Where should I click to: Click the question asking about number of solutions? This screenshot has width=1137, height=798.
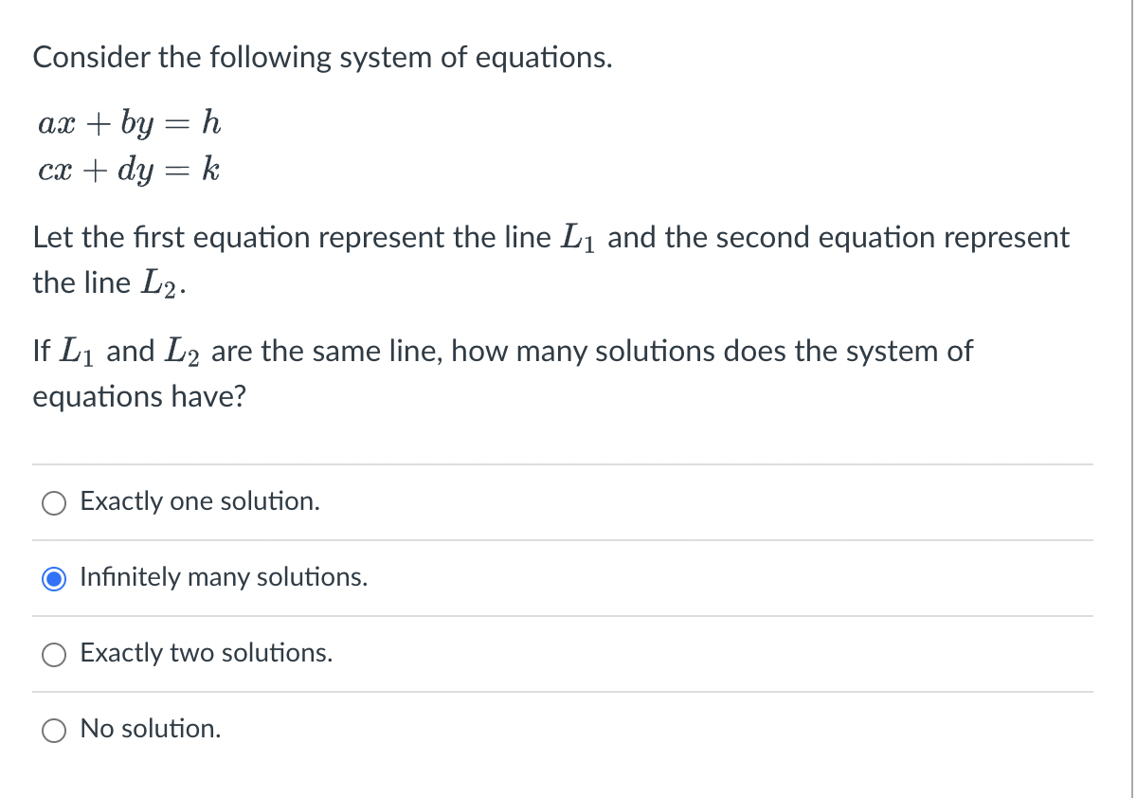point(502,372)
